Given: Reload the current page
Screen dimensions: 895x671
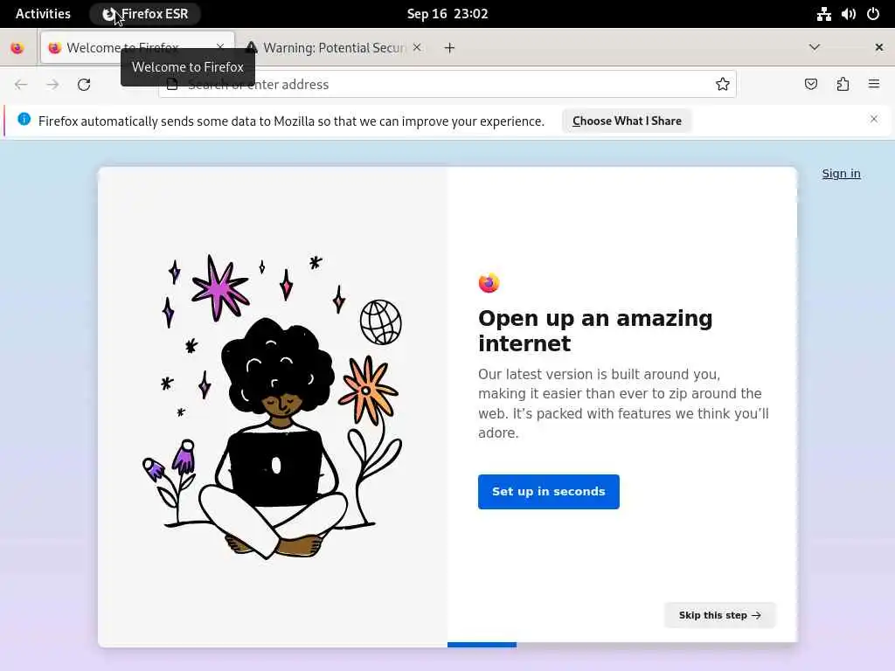Looking at the screenshot, I should coord(84,85).
